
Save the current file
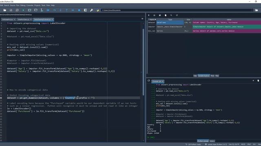point(11,10)
